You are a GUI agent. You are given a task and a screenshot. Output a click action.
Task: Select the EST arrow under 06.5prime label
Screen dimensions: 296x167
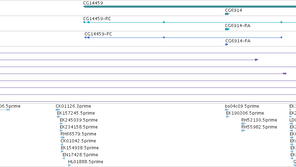pos(5,110)
